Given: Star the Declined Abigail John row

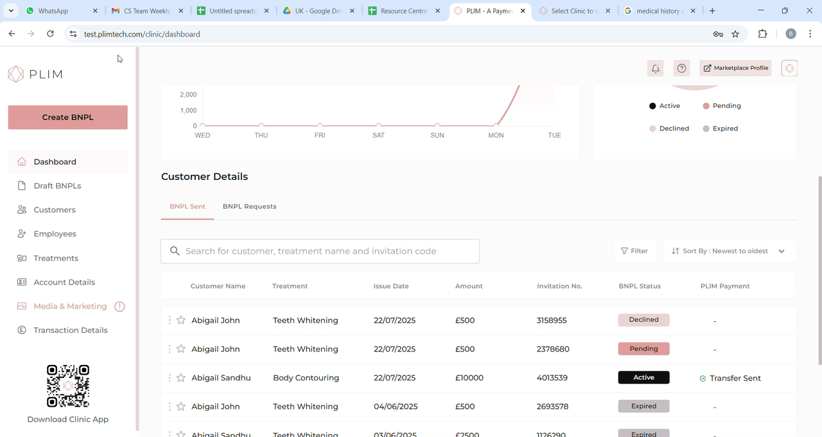Looking at the screenshot, I should pyautogui.click(x=181, y=320).
